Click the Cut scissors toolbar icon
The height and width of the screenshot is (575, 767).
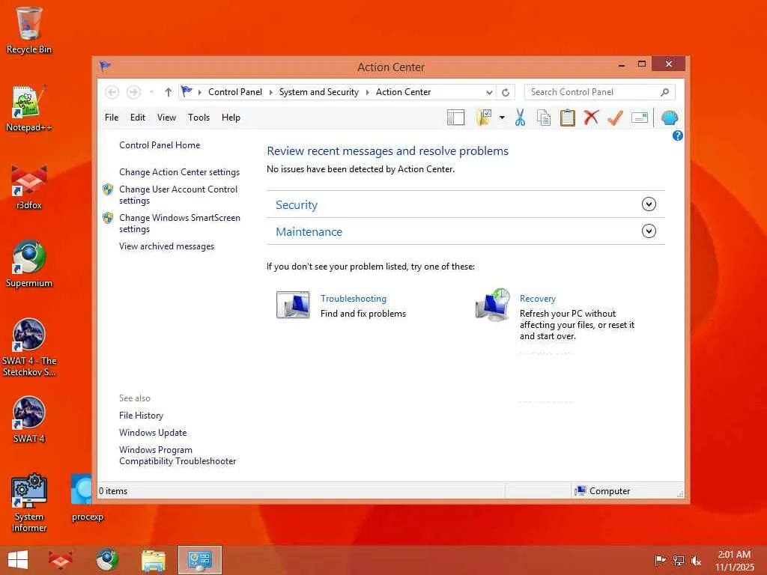[520, 118]
